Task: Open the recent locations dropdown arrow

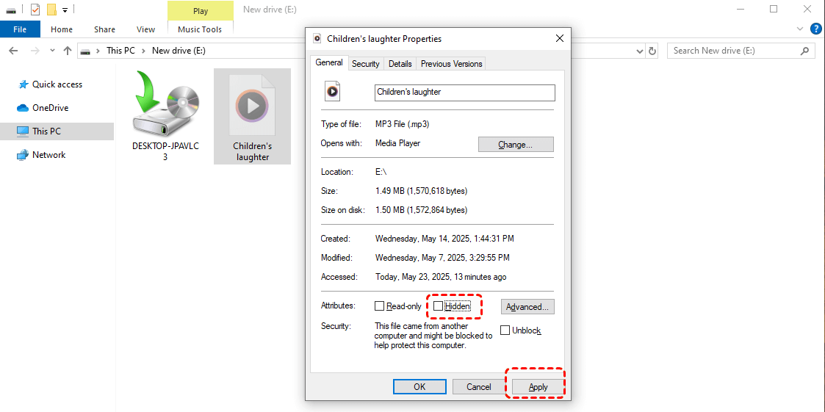Action: 52,51
